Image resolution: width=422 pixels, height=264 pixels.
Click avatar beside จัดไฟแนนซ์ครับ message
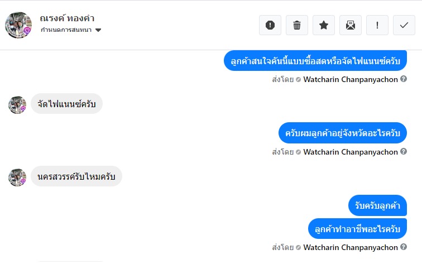(x=17, y=104)
